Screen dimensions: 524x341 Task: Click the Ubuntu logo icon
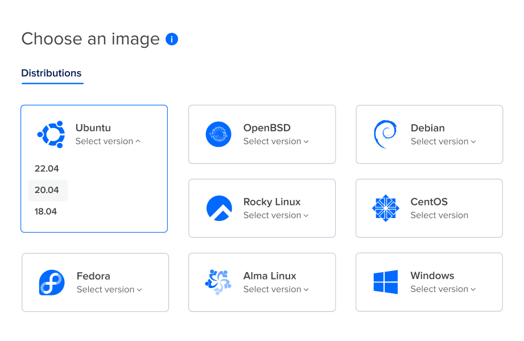coord(51,134)
